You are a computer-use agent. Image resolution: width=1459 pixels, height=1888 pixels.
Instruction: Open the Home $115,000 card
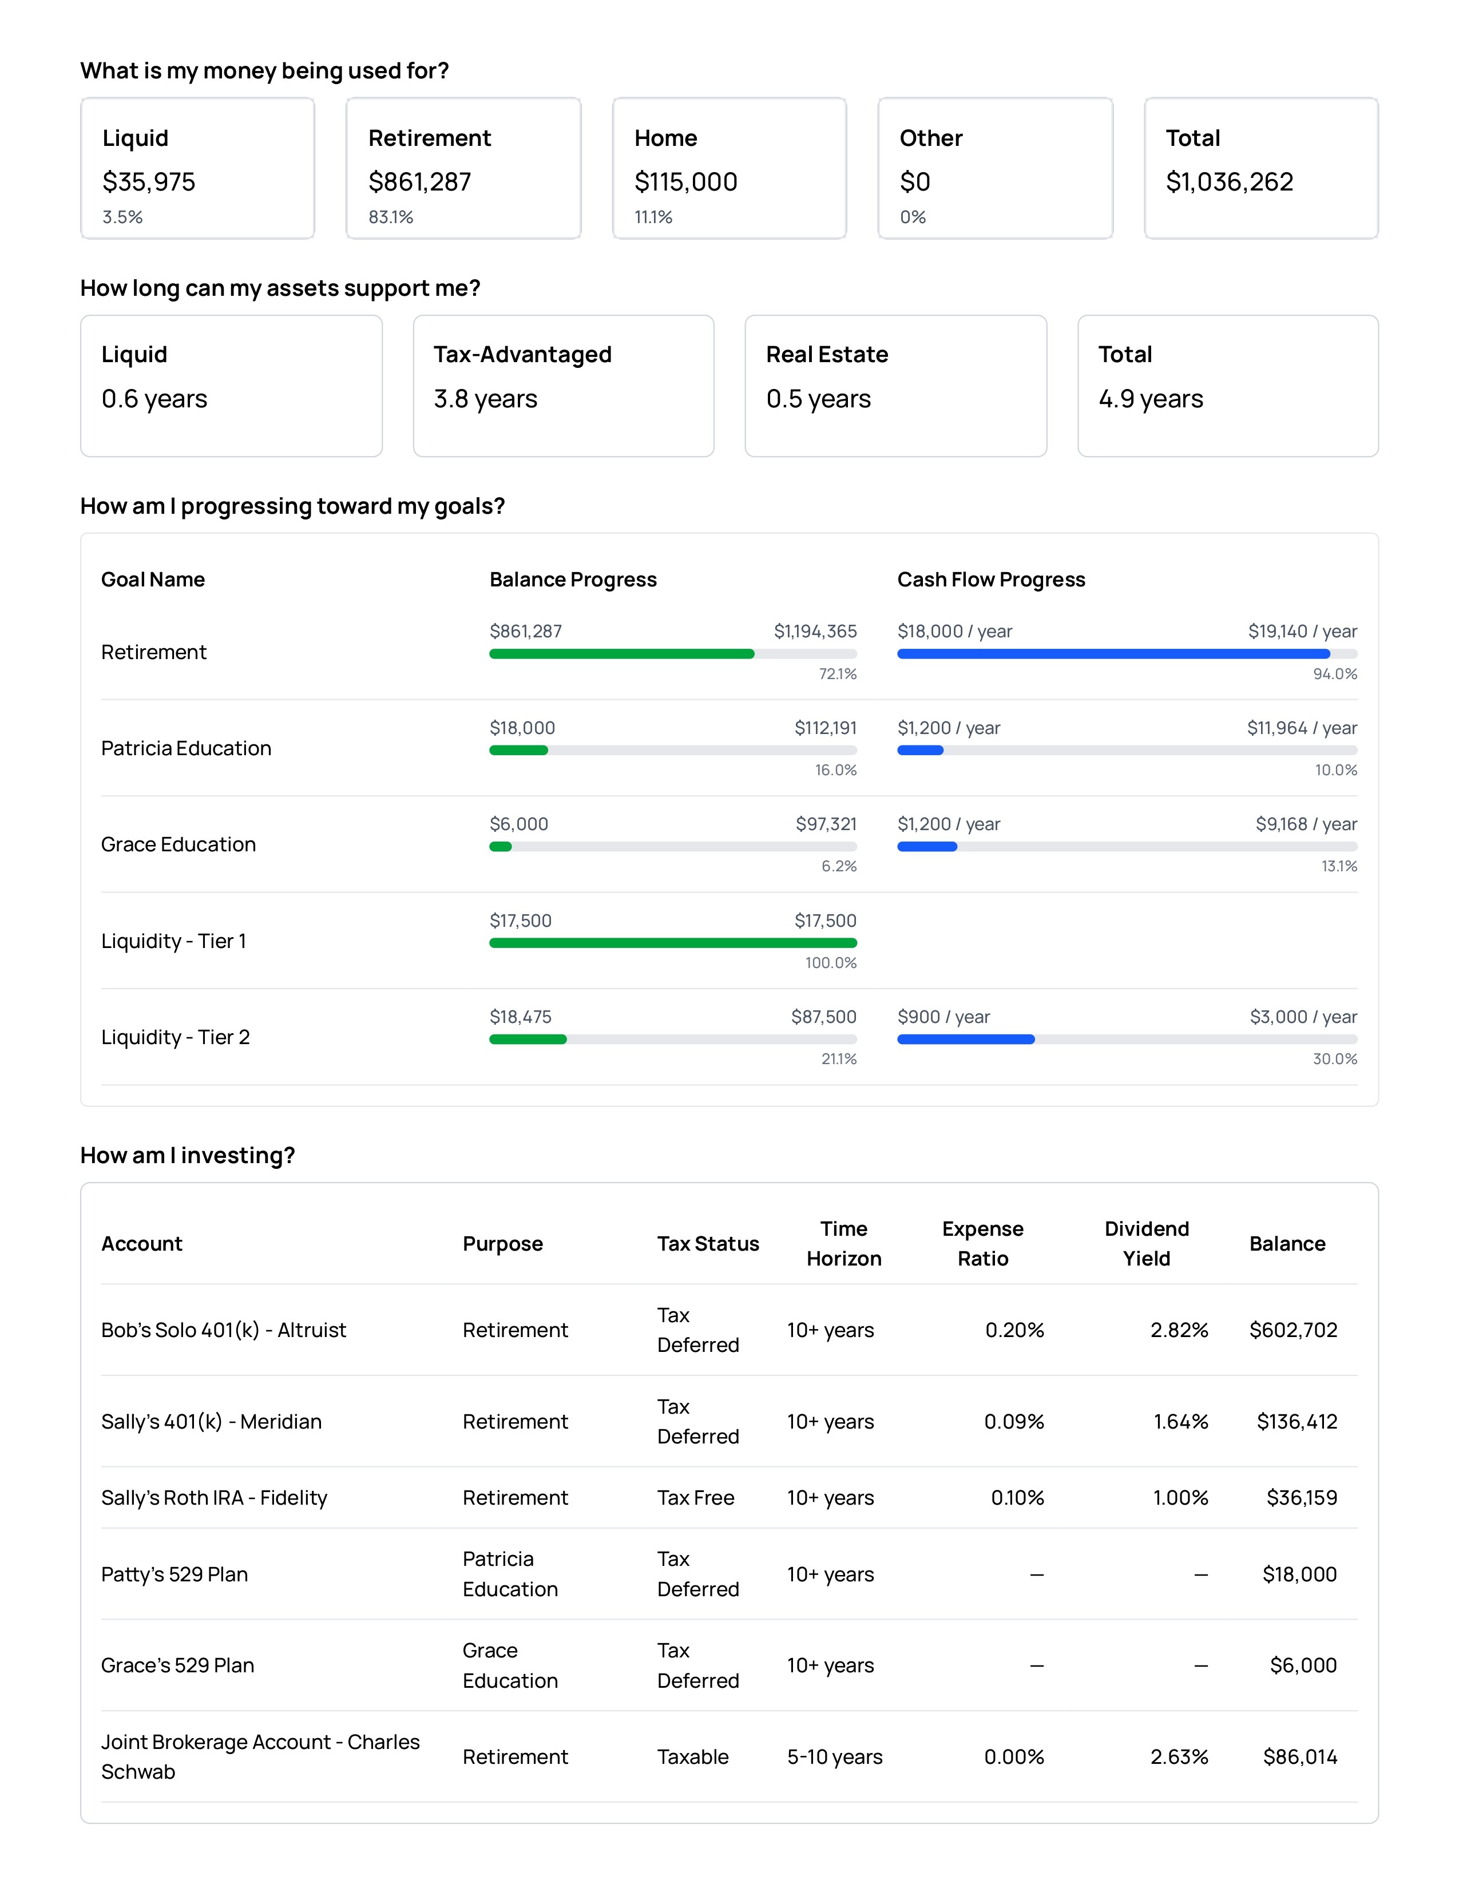click(x=728, y=169)
